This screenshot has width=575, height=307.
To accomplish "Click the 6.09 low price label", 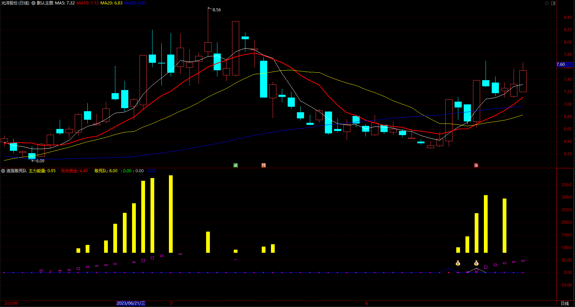I will 40,161.
